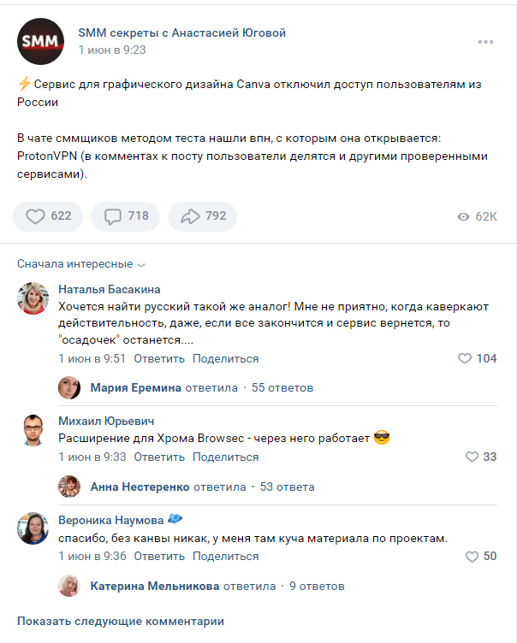Like Михаил Юрьевич's comment
Viewport: 517px width, 643px height.
click(x=481, y=457)
